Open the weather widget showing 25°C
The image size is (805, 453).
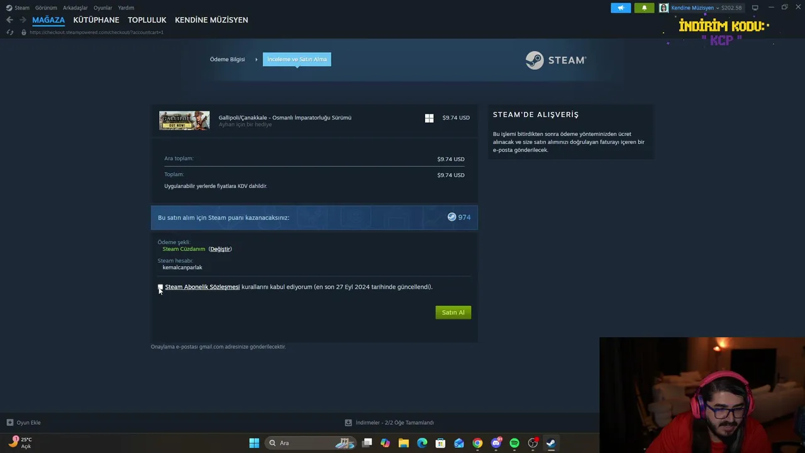(20, 442)
